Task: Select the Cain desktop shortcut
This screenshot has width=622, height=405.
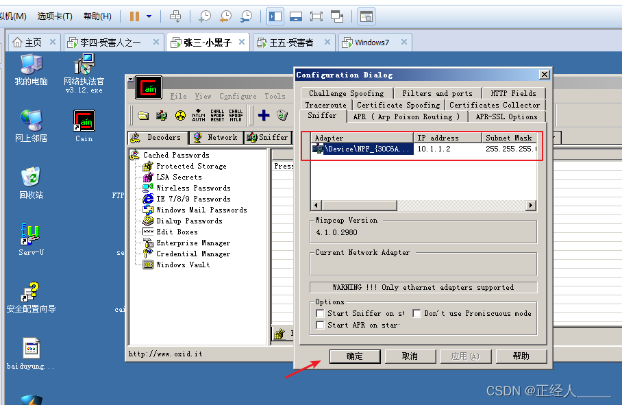Action: point(84,126)
